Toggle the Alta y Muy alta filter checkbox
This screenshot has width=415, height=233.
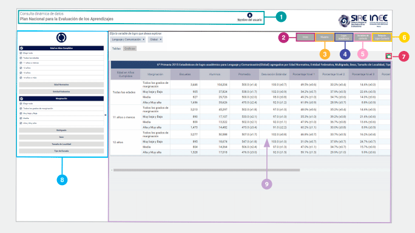point(21,123)
